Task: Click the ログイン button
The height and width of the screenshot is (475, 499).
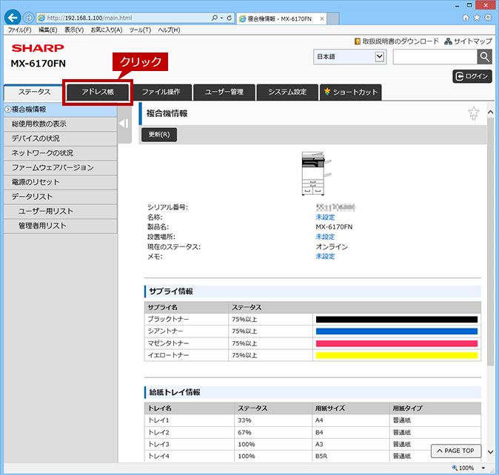Action: click(472, 76)
